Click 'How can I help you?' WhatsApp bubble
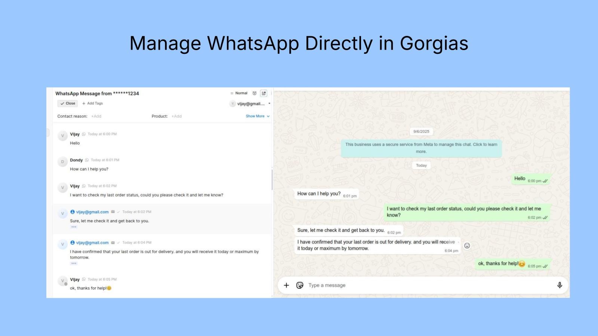This screenshot has width=598, height=336. [x=326, y=194]
